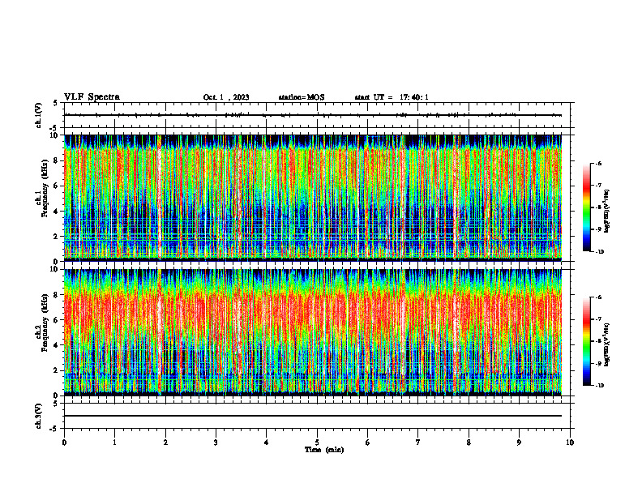This screenshot has width=642, height=496.
Task: Click the ch.1 spectrogram color scale bar
Action: pyautogui.click(x=586, y=207)
